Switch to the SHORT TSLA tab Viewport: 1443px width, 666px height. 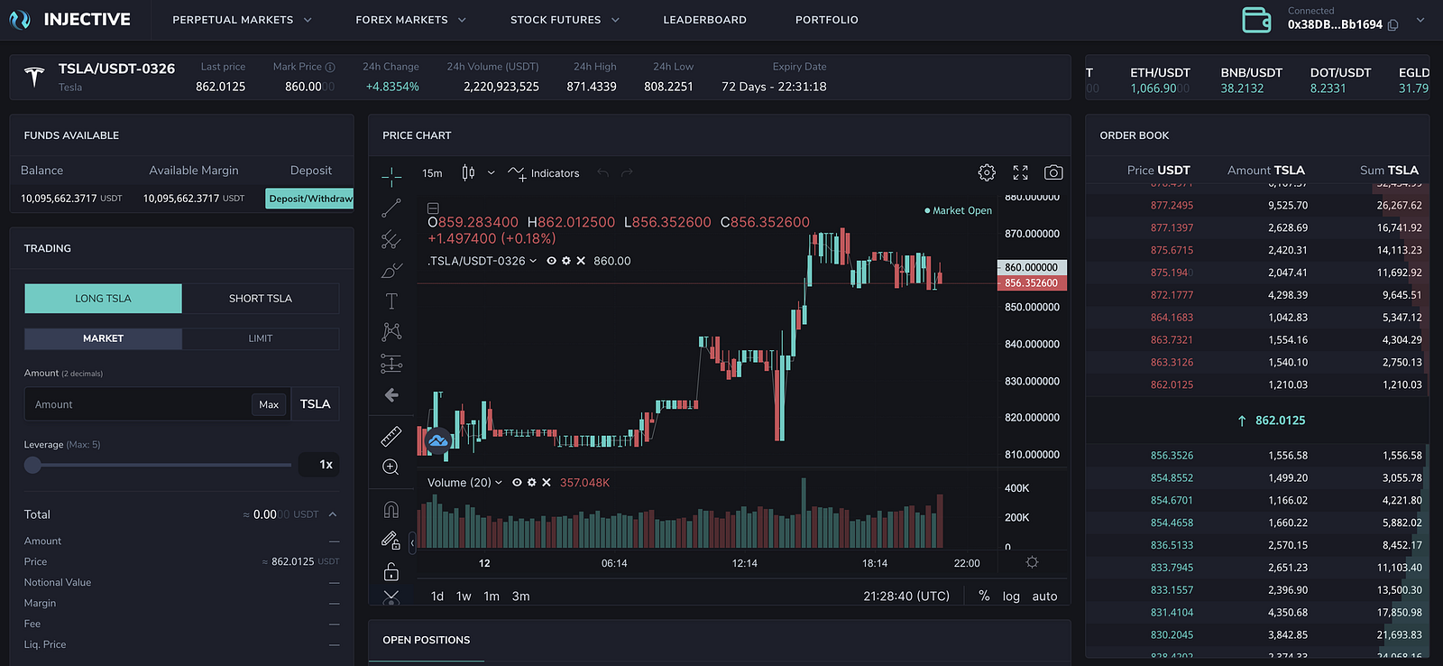point(261,299)
